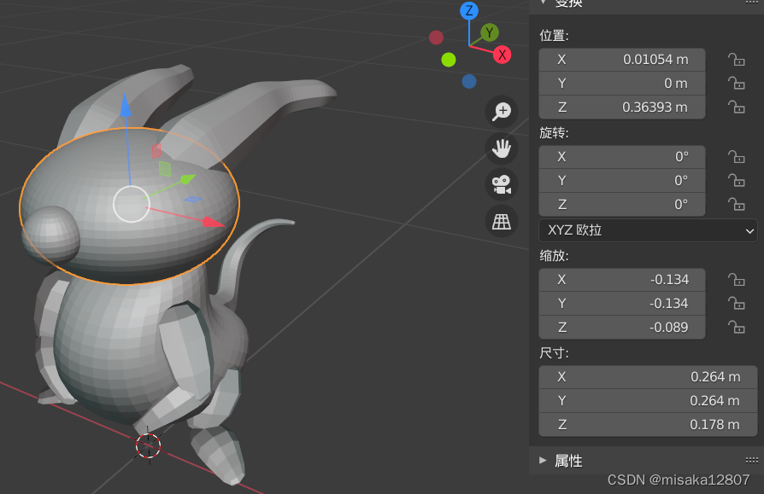This screenshot has width=764, height=494.
Task: Lock the scale Y value
Action: pyautogui.click(x=737, y=304)
